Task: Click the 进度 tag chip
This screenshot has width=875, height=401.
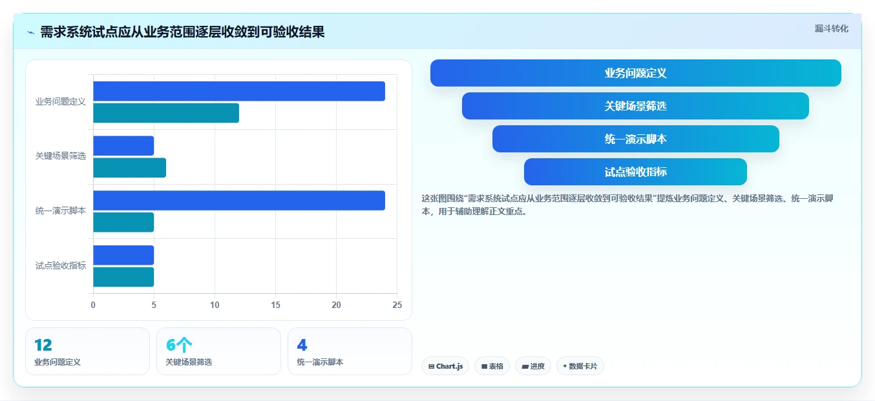Action: [x=533, y=366]
